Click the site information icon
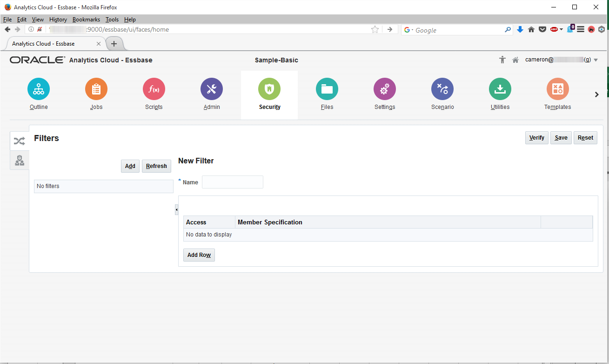 pyautogui.click(x=31, y=29)
